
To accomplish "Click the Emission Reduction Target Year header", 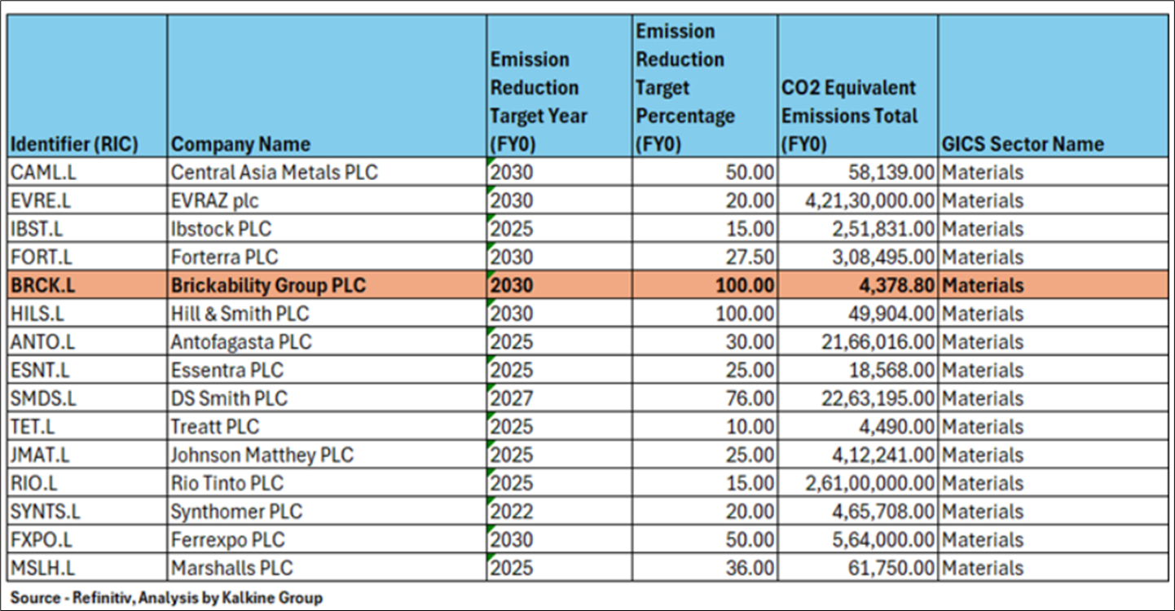I will coord(559,87).
